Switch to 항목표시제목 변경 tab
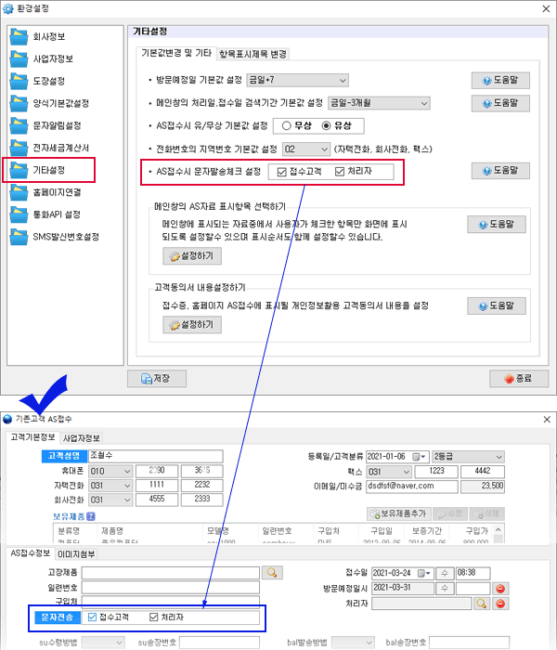The height and width of the screenshot is (650, 557). coord(253,54)
